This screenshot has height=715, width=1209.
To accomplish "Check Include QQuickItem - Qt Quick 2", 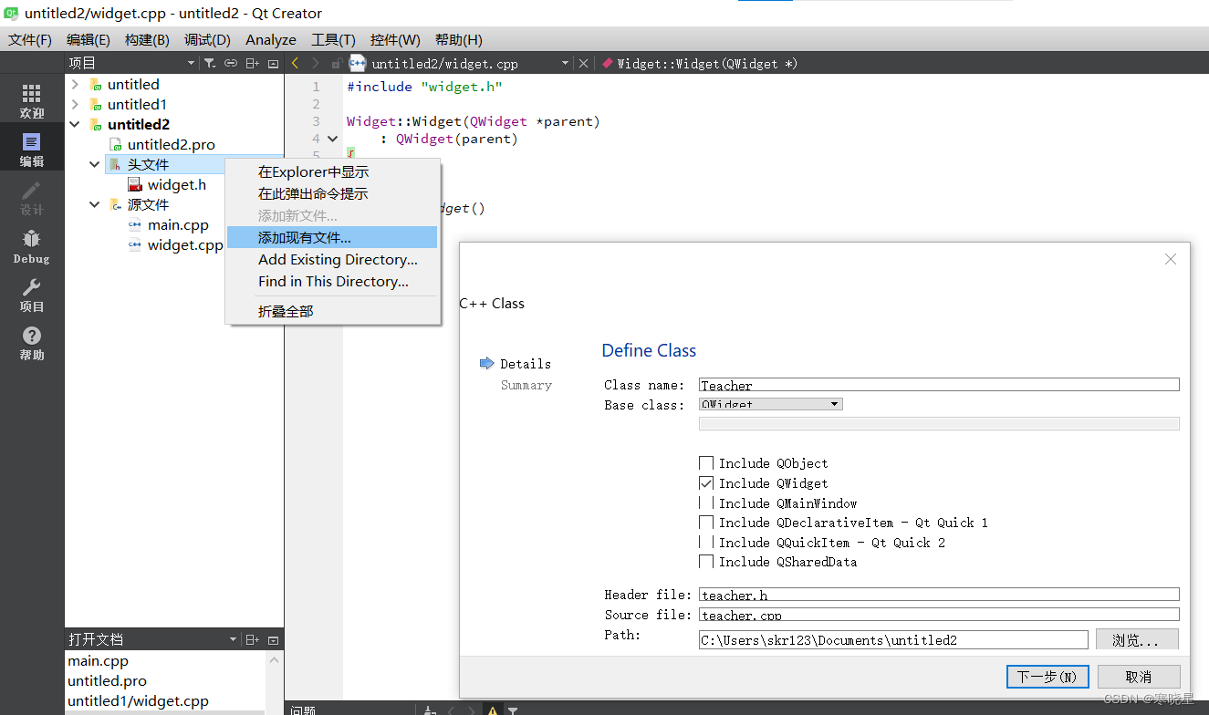I will [x=706, y=542].
